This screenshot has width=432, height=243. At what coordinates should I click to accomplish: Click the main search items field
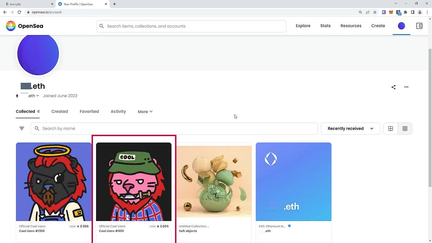[x=191, y=26]
